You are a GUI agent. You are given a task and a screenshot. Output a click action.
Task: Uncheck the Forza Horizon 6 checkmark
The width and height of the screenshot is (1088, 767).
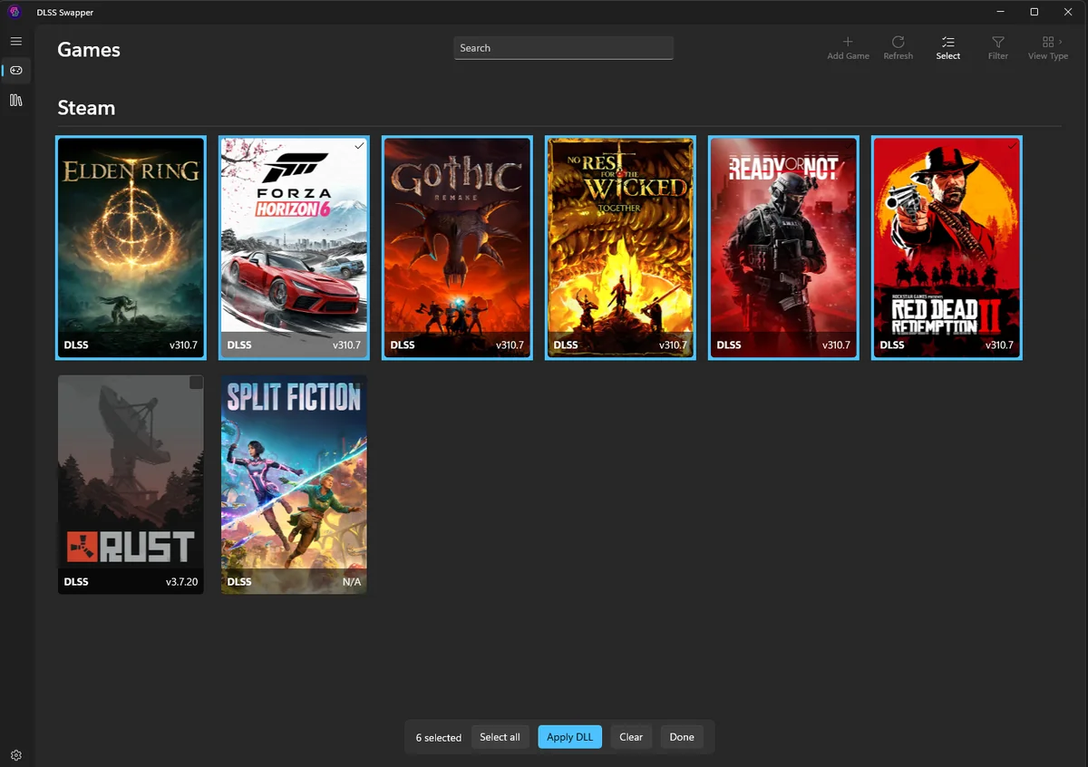359,146
